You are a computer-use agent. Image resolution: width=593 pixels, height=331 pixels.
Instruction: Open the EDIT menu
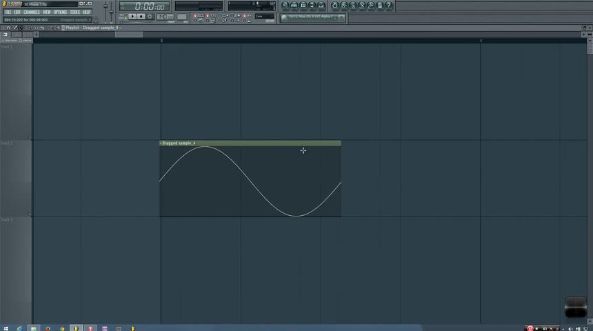[17, 12]
